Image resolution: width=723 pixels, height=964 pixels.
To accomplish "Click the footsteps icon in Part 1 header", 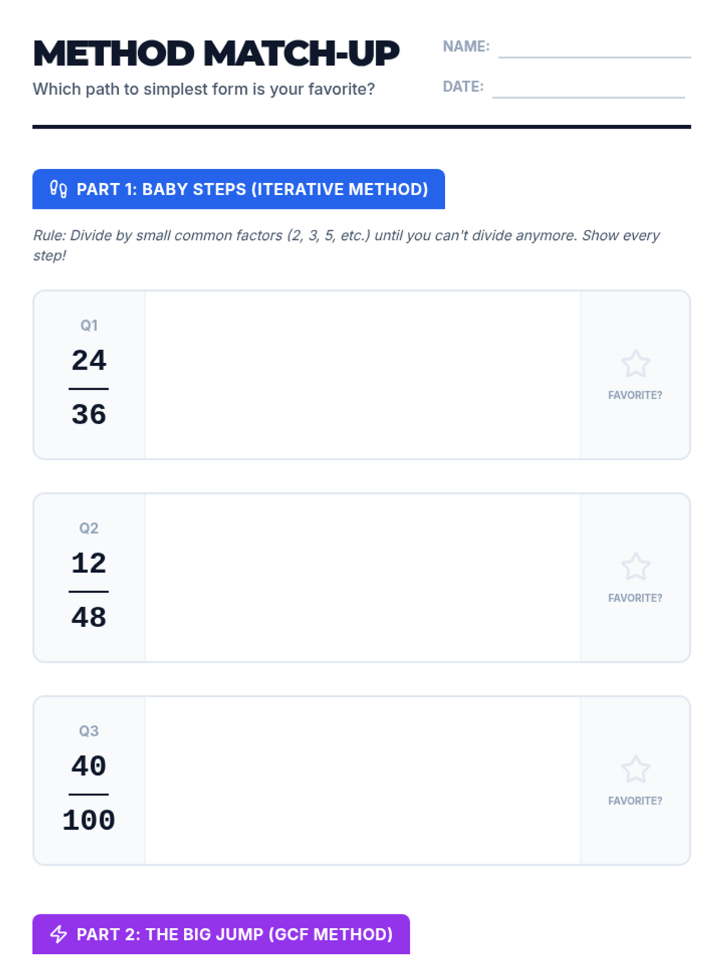I will 58,189.
